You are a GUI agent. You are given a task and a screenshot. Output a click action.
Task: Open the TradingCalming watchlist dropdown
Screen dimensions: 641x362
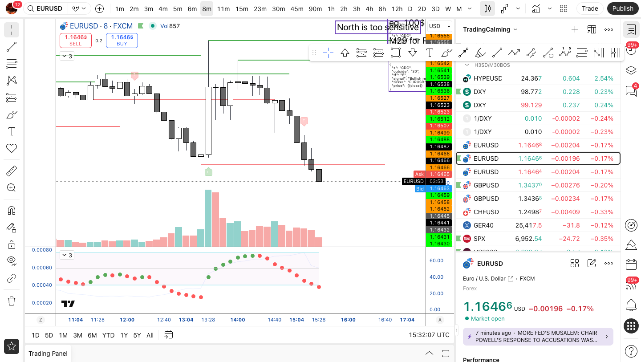tap(490, 29)
